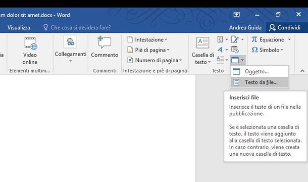The width and height of the screenshot is (308, 182).
Task: Choose Oggetto... from the dropdown menu
Action: pos(260,72)
